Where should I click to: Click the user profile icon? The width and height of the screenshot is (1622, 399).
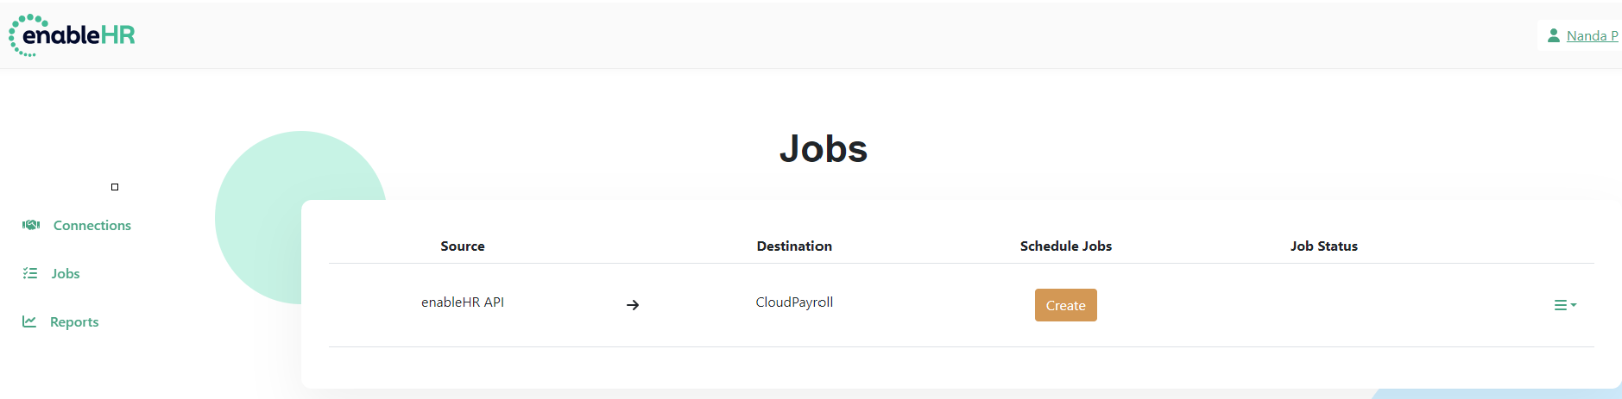pos(1554,35)
